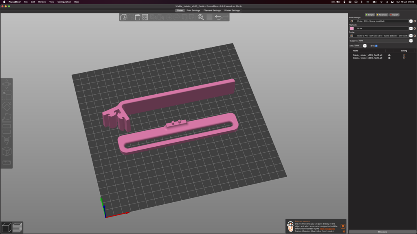Open the Configuration menu in the menu bar

(x=64, y=2)
